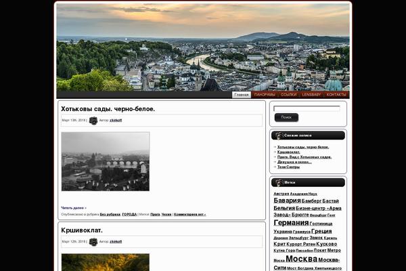Click the Поиск search button
This screenshot has height=271, width=406.
286,117
